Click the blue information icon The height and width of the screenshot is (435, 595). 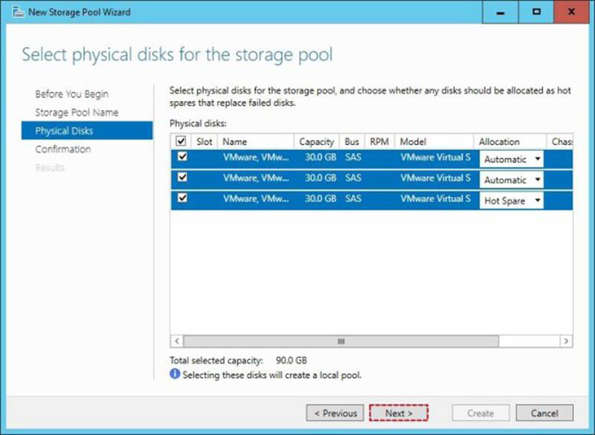click(x=176, y=375)
